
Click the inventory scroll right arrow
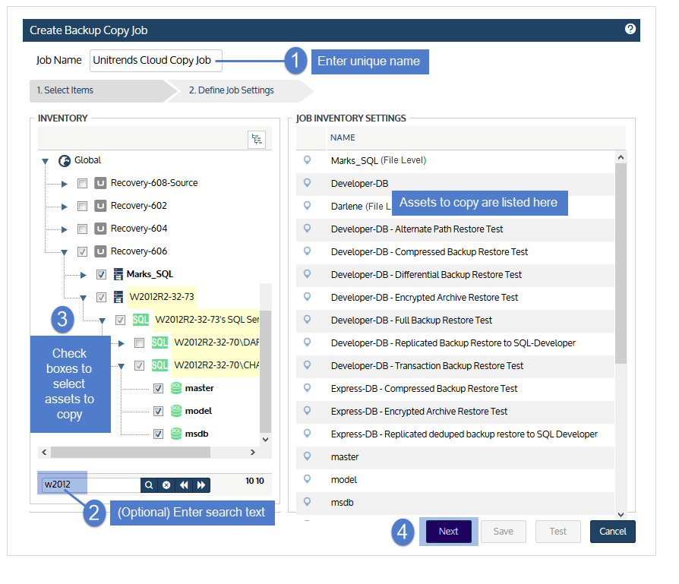253,453
